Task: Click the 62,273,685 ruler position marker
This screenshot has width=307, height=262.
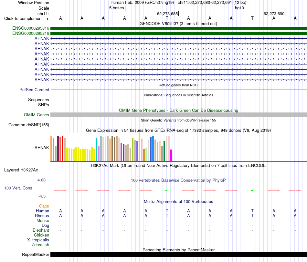Action: (167, 14)
